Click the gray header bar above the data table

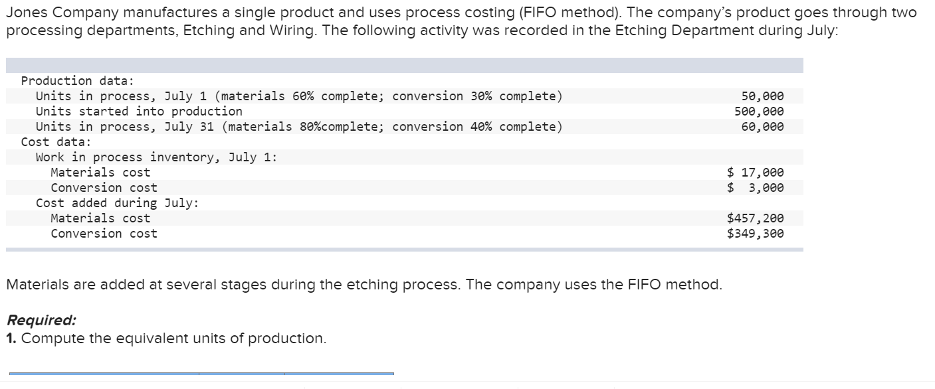[x=405, y=65]
